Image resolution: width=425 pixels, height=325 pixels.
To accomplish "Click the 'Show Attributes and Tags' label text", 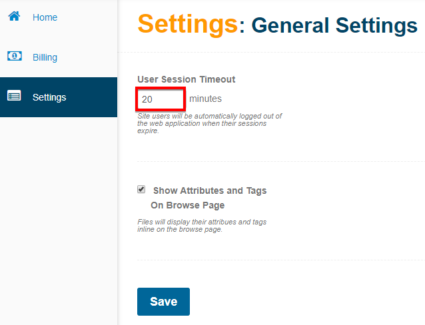I will (x=210, y=190).
